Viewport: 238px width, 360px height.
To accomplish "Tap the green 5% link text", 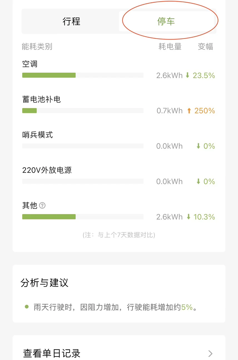I will (187, 307).
